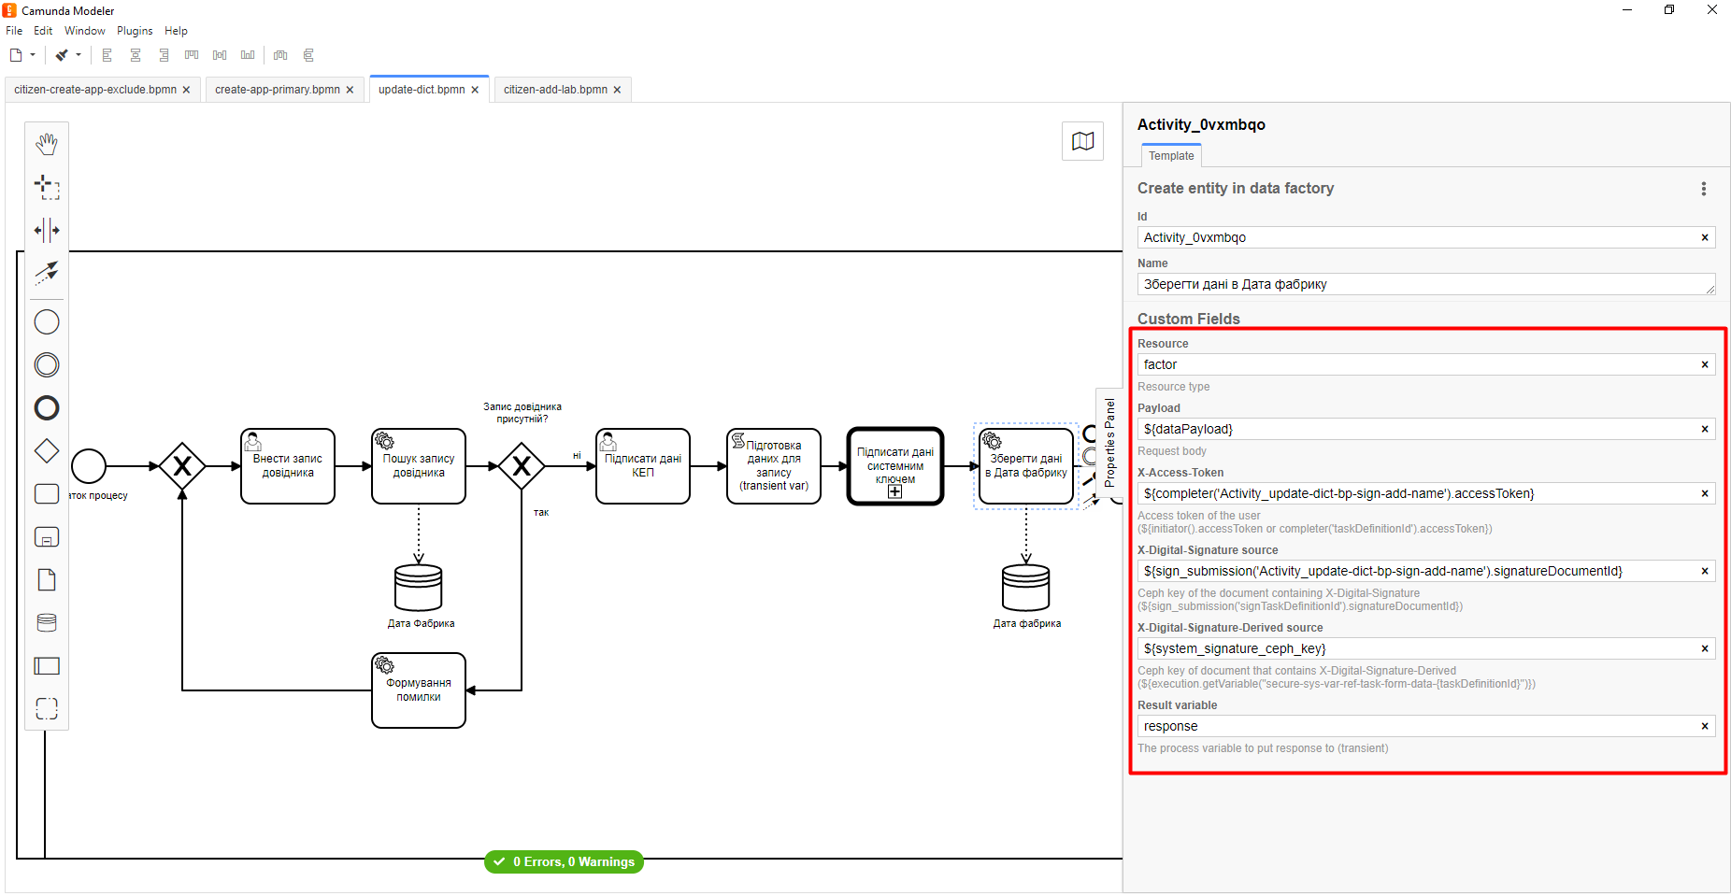Choose the global connect tool
The height and width of the screenshot is (896, 1731).
pyautogui.click(x=47, y=272)
